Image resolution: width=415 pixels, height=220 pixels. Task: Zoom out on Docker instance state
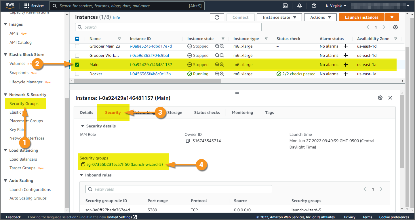coord(222,74)
